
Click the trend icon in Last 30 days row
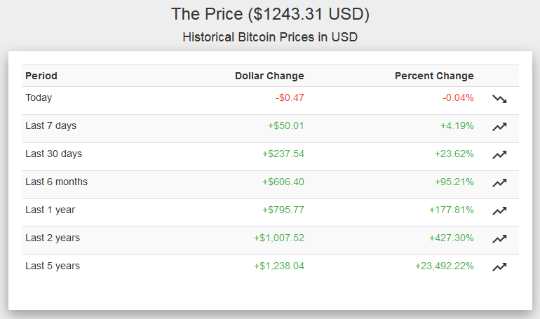[499, 155]
